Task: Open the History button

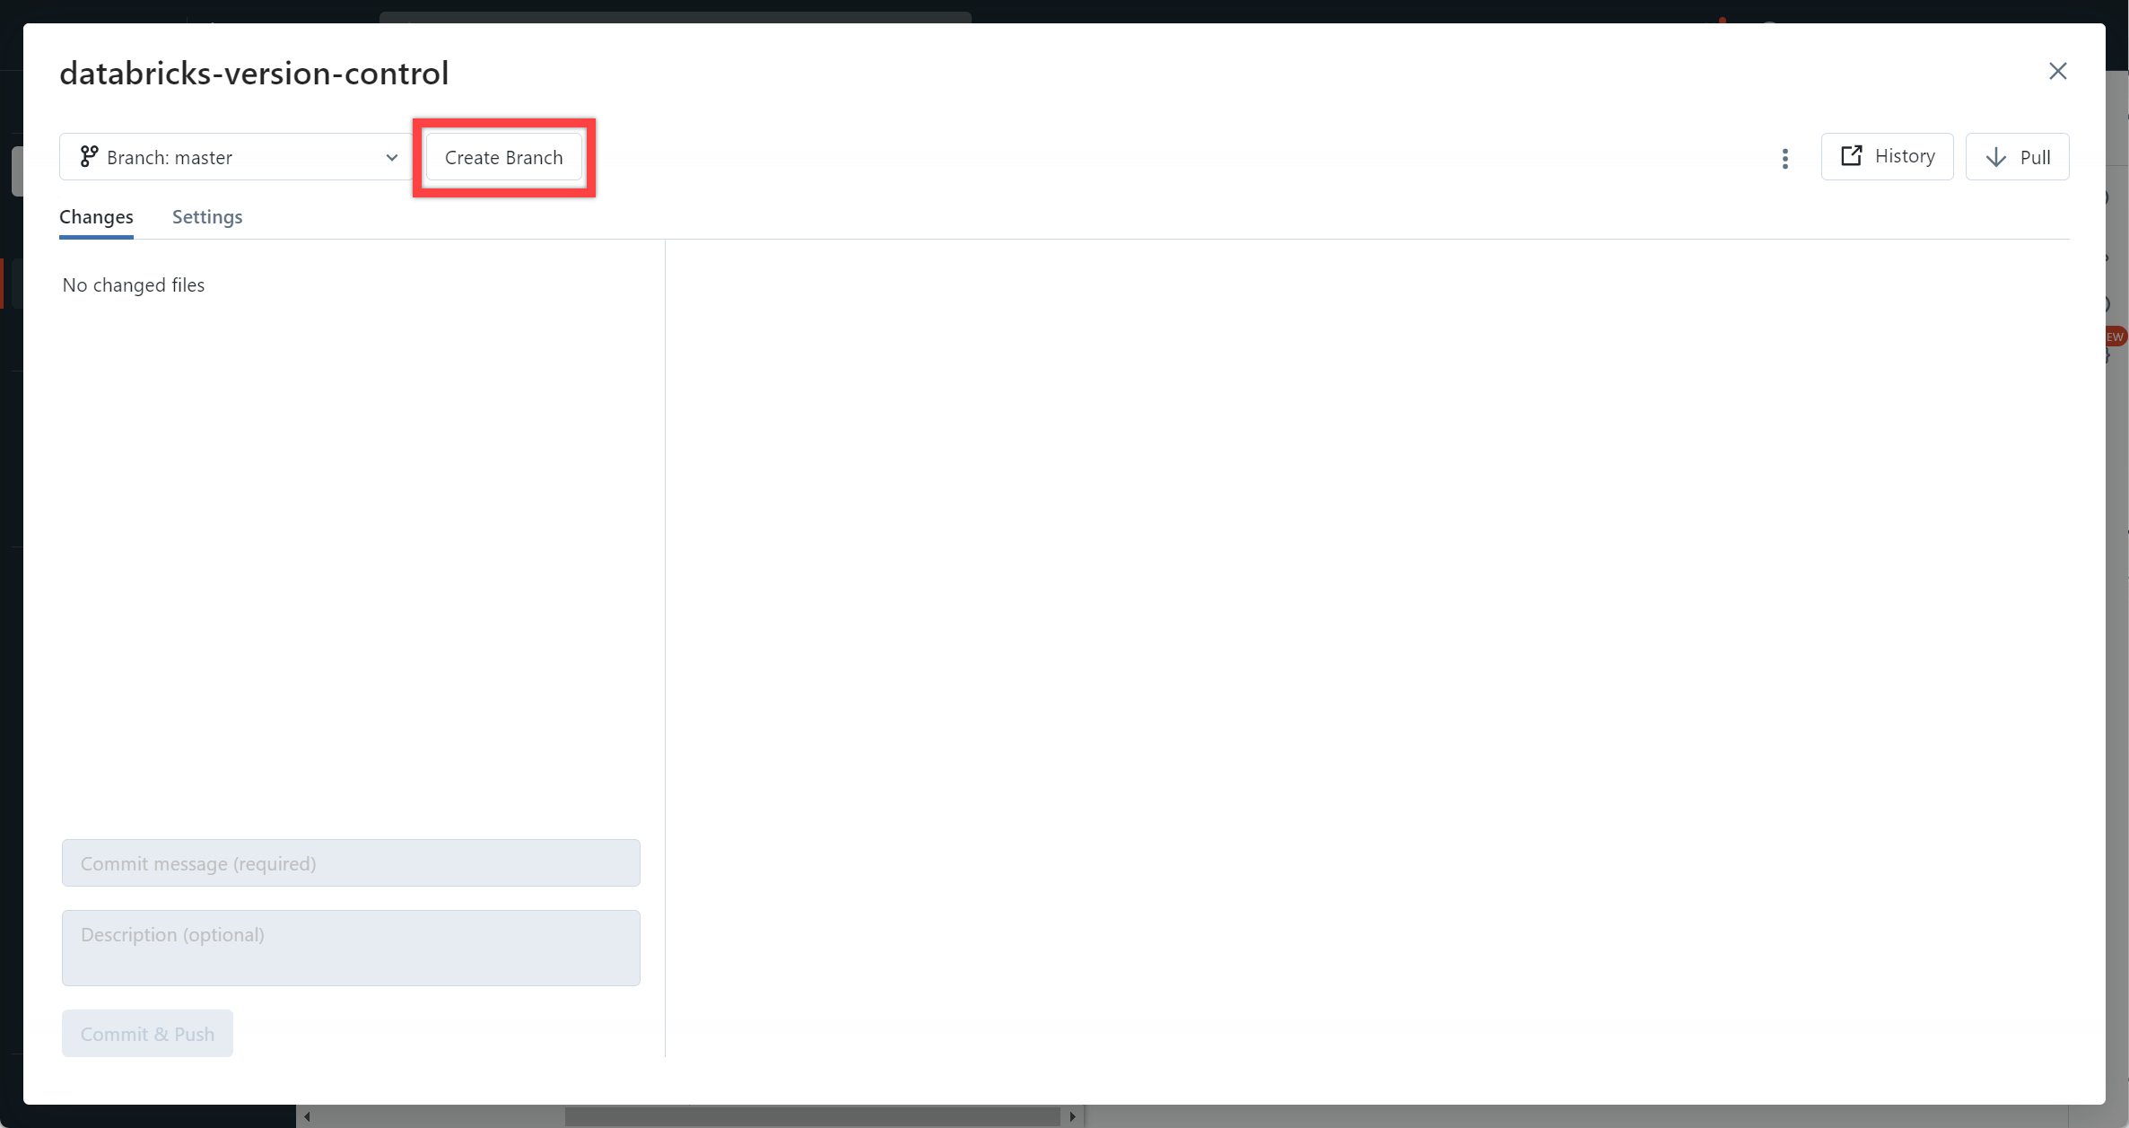Action: pyautogui.click(x=1887, y=156)
